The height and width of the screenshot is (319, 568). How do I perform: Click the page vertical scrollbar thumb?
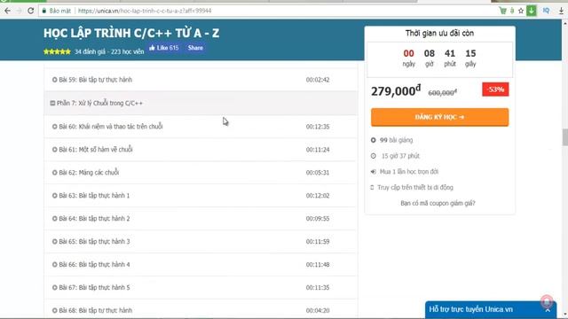(564, 136)
